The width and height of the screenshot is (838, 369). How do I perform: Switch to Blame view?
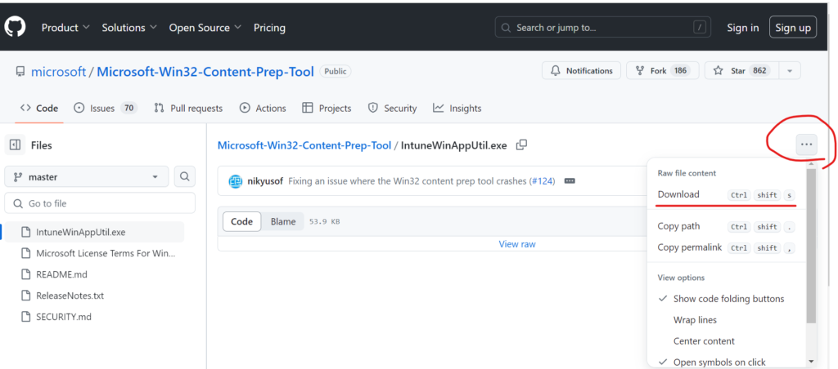point(282,221)
